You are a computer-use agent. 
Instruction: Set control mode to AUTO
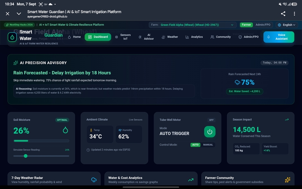click(195, 145)
